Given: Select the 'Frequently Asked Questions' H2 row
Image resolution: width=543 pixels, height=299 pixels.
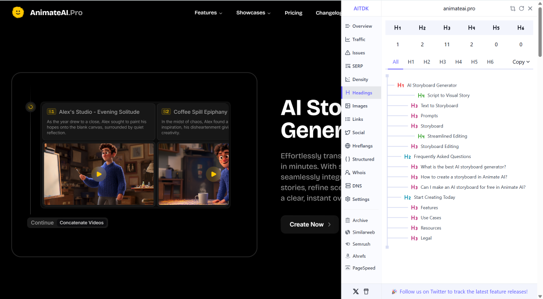Looking at the screenshot, I should point(437,157).
